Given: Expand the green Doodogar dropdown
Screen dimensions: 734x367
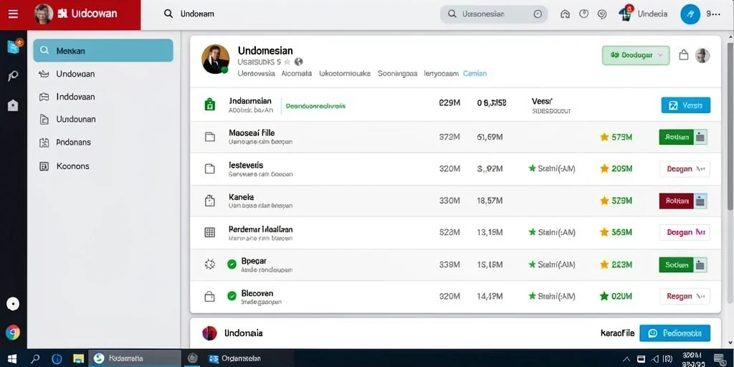Looking at the screenshot, I should pyautogui.click(x=636, y=55).
